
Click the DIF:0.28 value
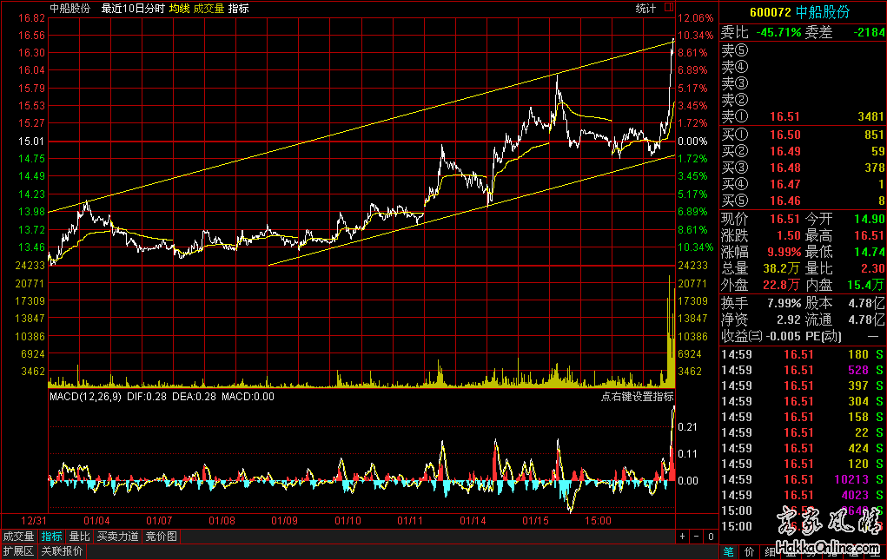[x=147, y=397]
